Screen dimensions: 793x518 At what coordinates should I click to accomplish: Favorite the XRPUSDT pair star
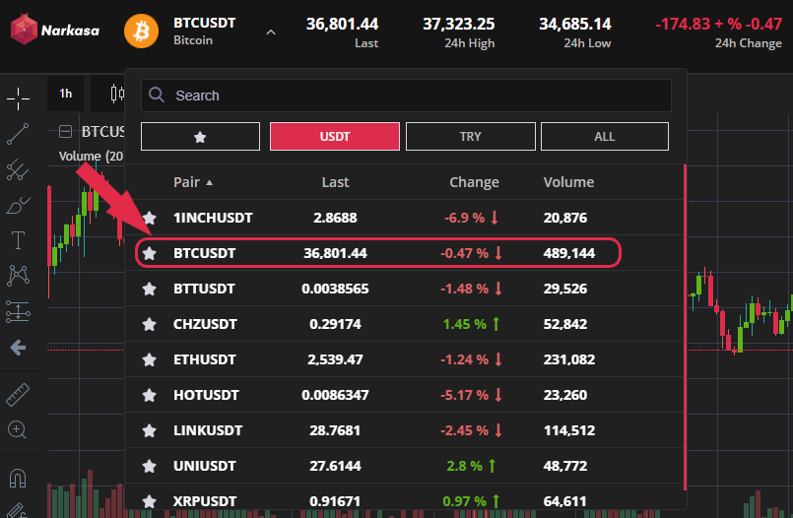pyautogui.click(x=149, y=501)
